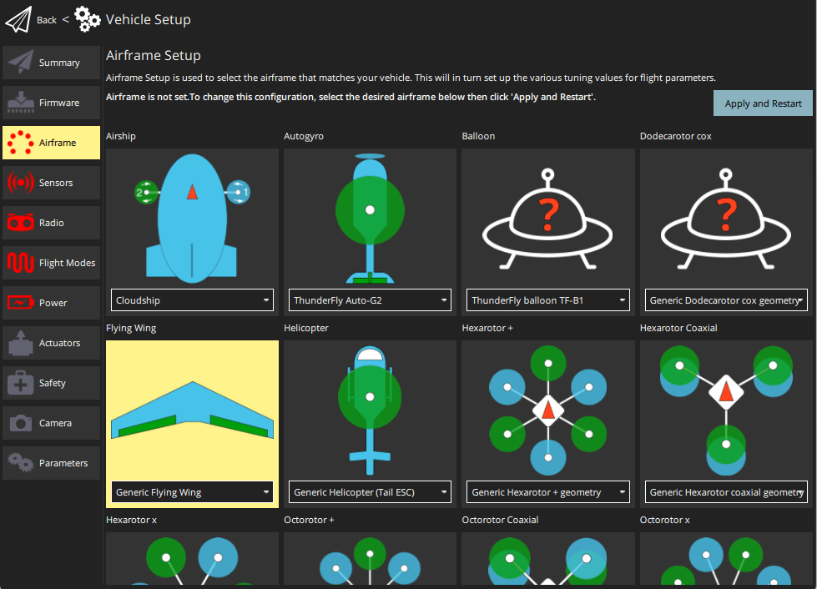Image resolution: width=817 pixels, height=589 pixels.
Task: Choose the Hexarotor + airframe picture
Action: 547,409
